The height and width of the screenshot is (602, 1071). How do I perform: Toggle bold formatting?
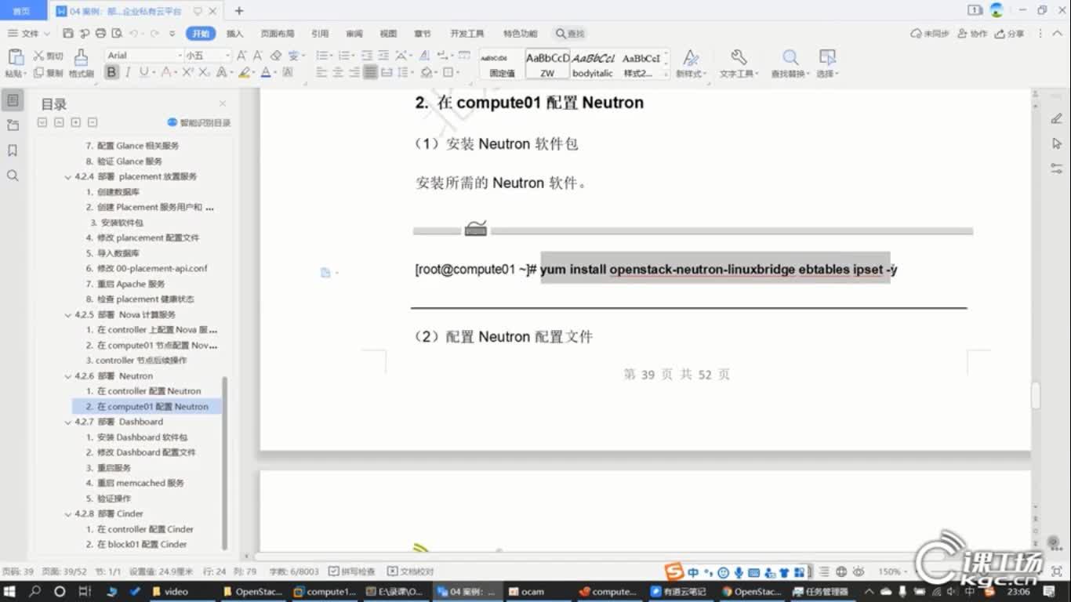click(111, 71)
